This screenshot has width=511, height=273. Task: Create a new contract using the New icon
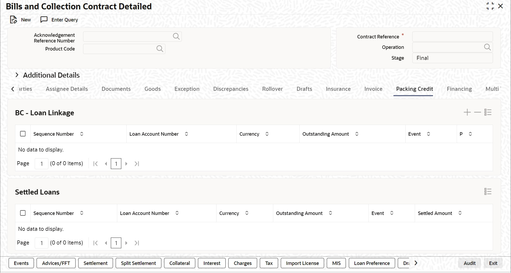(13, 20)
